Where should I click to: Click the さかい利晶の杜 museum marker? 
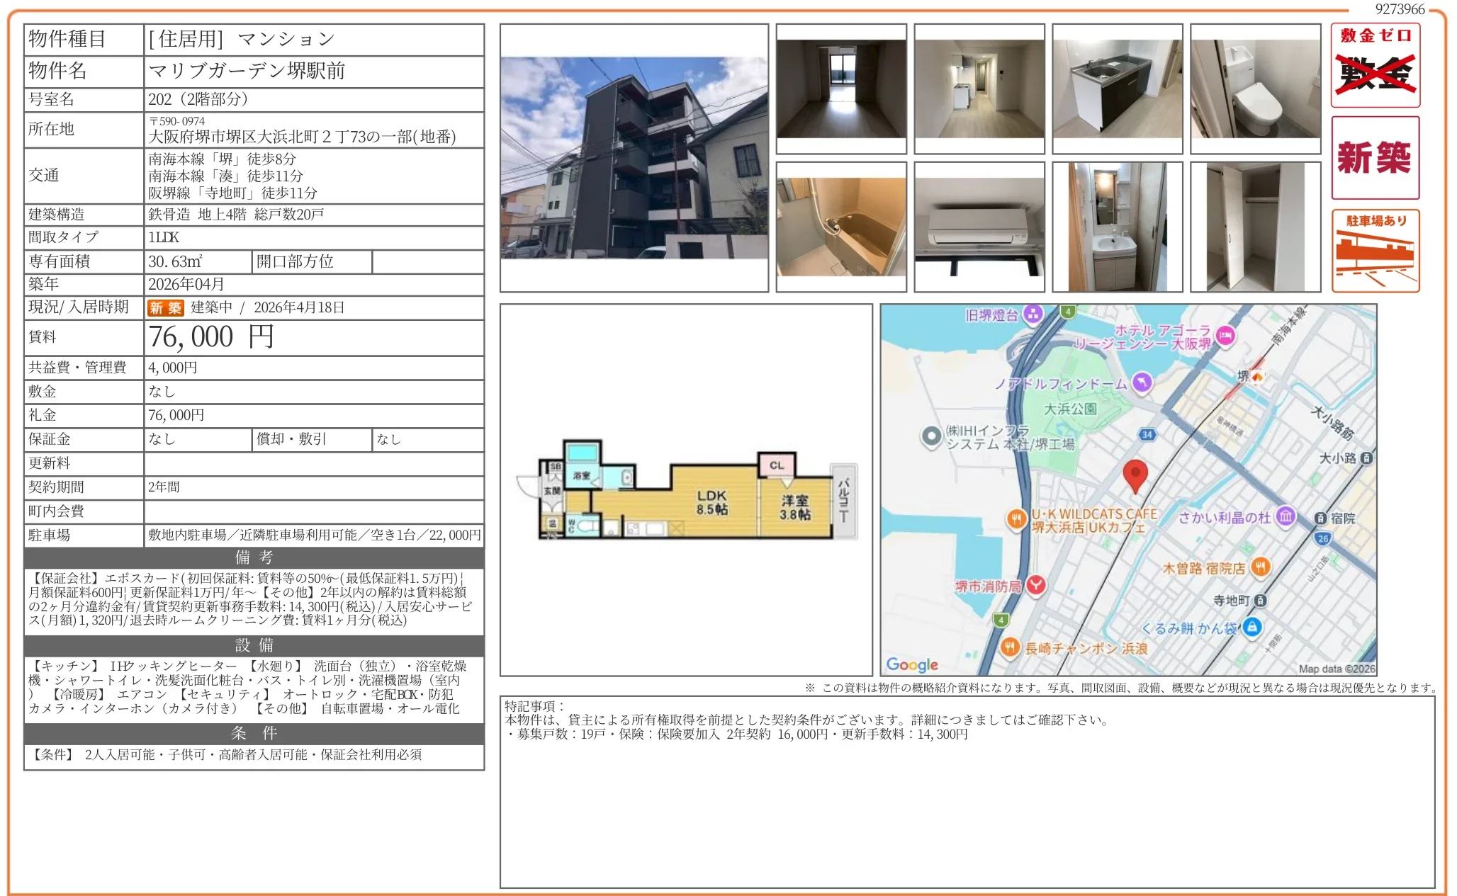tap(1285, 516)
